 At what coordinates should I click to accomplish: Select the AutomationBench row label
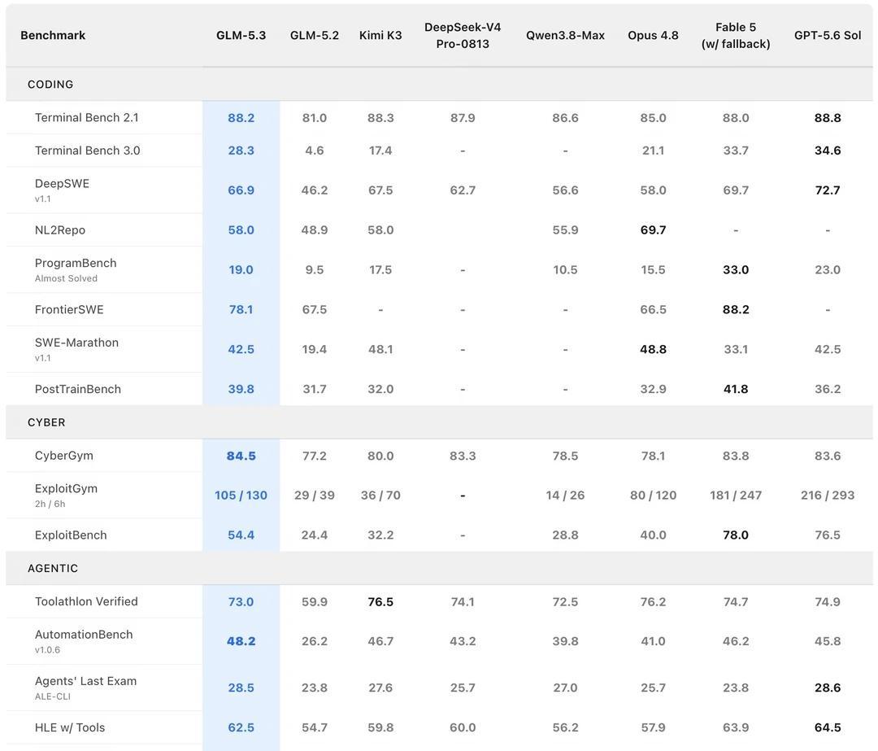[84, 635]
